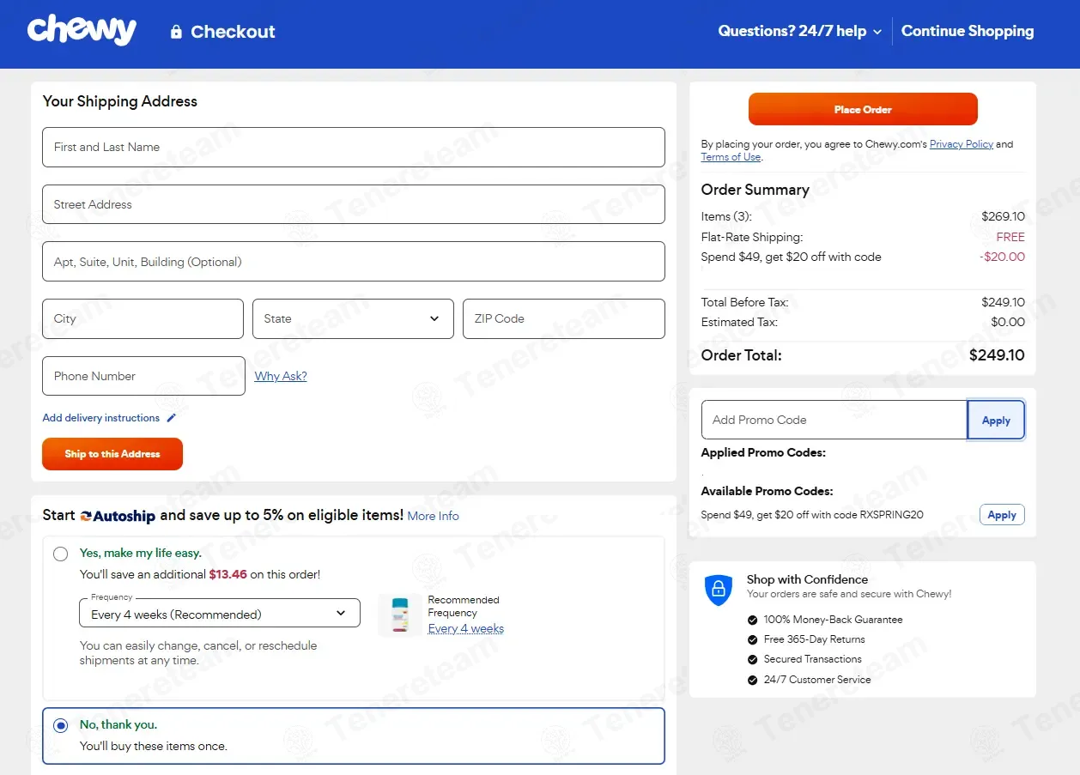Viewport: 1080px width, 775px height.
Task: Focus the ZIP Code field
Action: pos(564,318)
